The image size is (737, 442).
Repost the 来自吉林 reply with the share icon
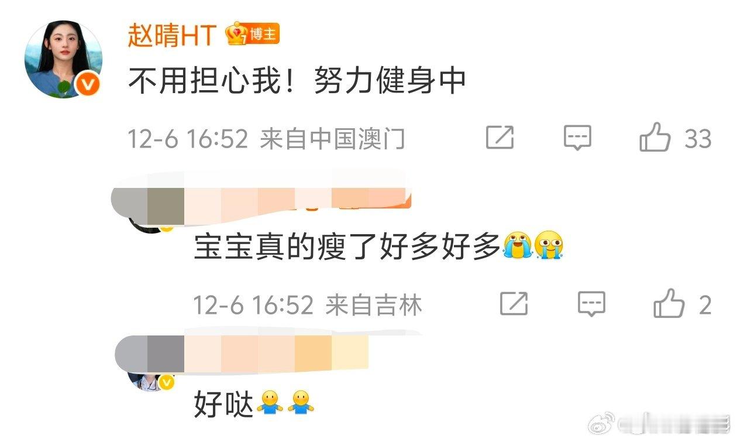click(x=514, y=304)
